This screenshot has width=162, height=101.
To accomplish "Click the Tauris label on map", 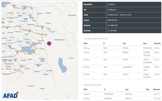I will (x=71, y=58).
